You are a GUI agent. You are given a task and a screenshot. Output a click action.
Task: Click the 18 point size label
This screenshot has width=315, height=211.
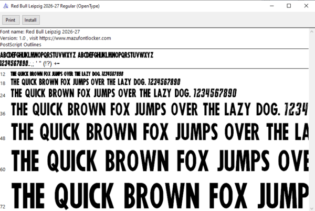point(3,83)
